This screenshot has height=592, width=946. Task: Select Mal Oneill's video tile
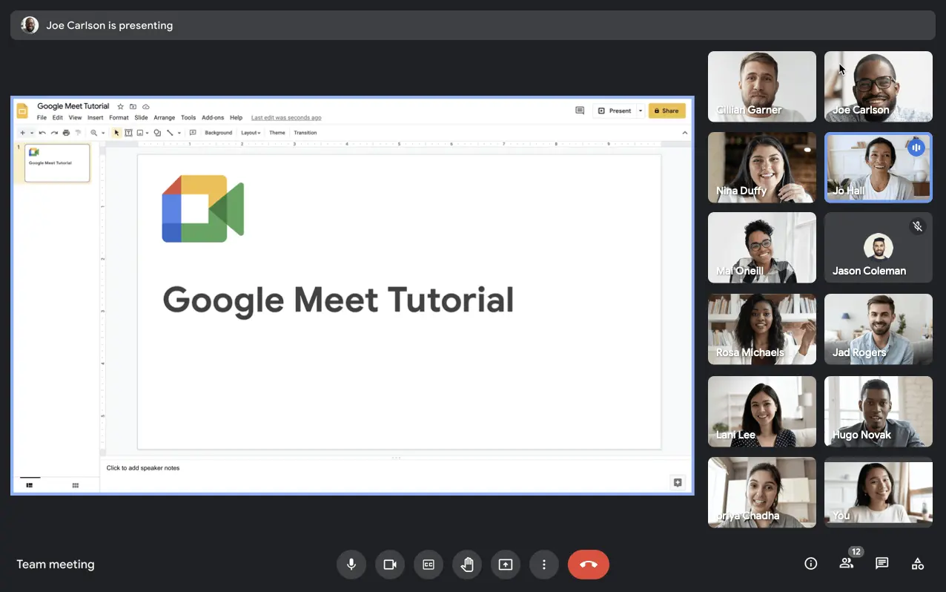tap(762, 248)
